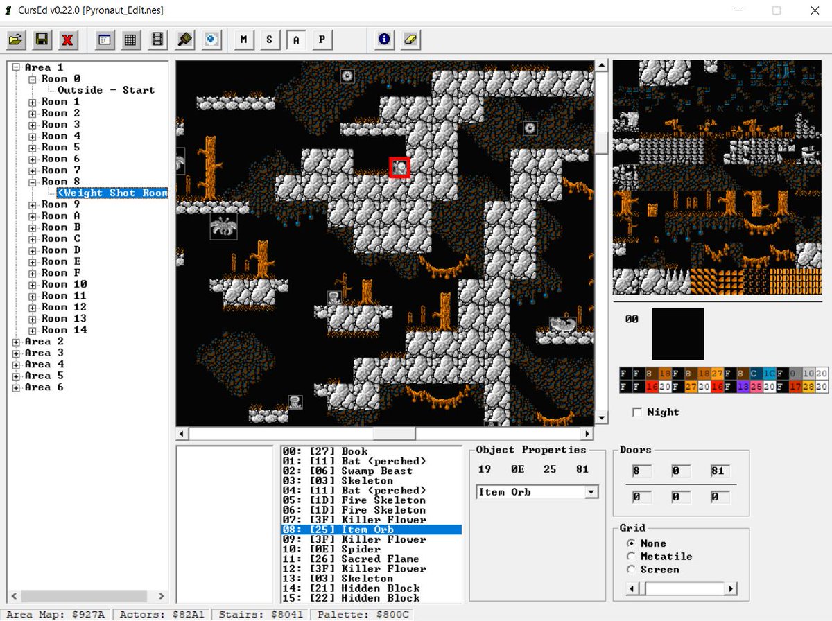Select the Weight Shot Room tree entry
The width and height of the screenshot is (832, 621).
coord(112,193)
